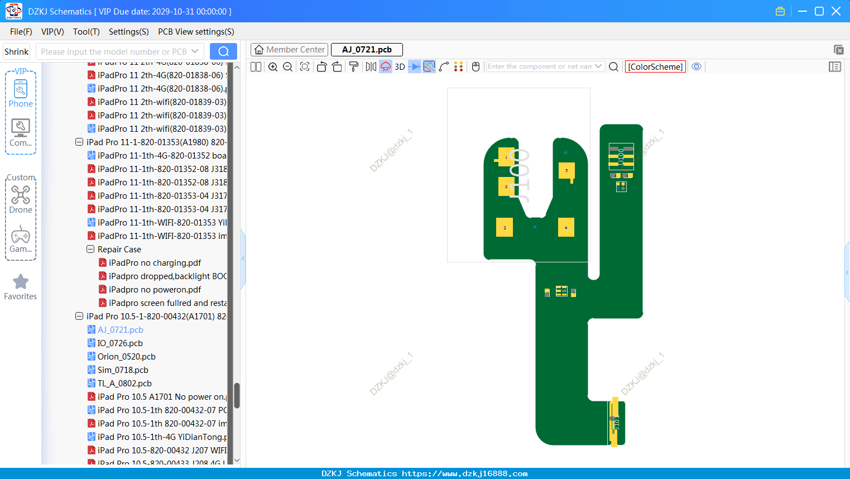Open the colored dots grid tool

click(459, 66)
